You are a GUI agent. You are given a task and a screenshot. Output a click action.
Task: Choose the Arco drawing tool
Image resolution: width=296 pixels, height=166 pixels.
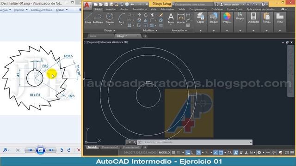pyautogui.click(x=121, y=18)
